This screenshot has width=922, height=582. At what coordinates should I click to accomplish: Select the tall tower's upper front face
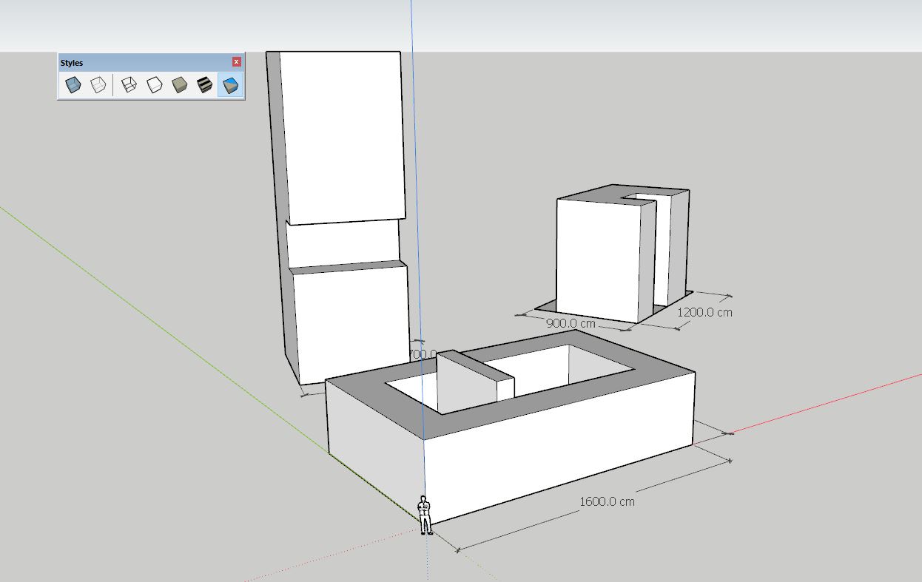(342, 137)
